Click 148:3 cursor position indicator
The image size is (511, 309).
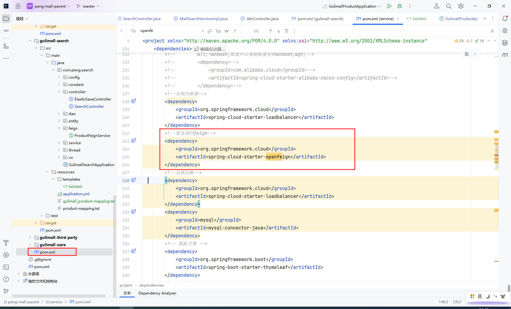[x=443, y=302]
